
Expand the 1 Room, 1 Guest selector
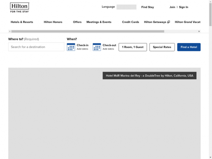[x=132, y=47]
